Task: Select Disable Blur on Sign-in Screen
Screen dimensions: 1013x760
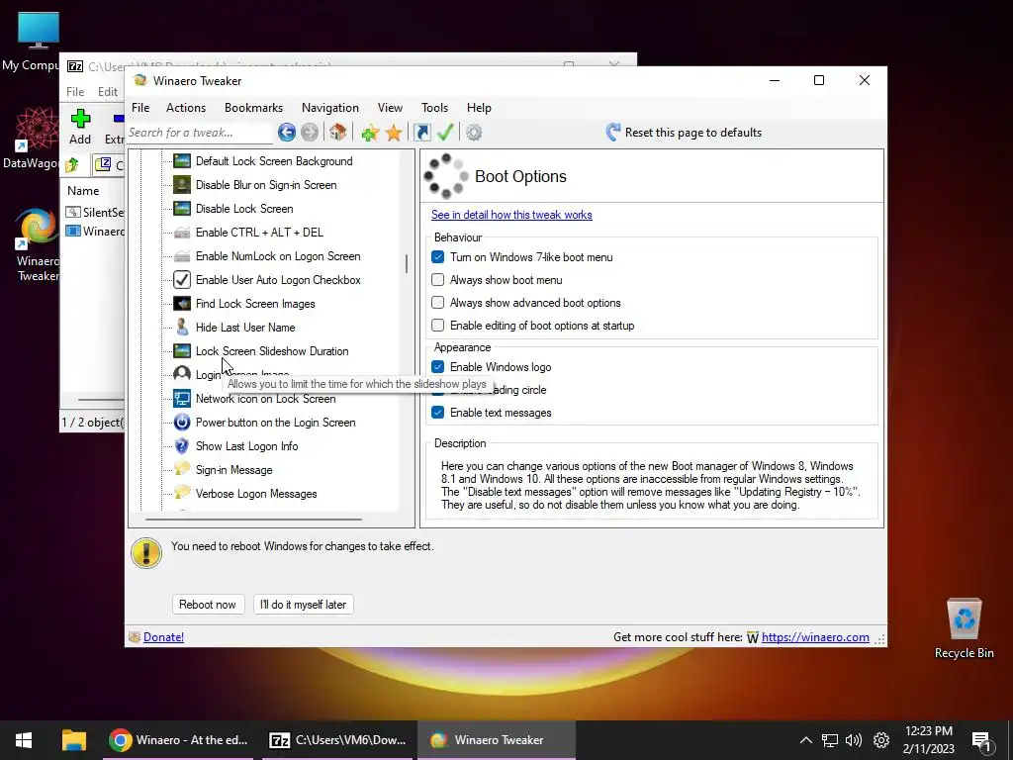Action: tap(265, 185)
